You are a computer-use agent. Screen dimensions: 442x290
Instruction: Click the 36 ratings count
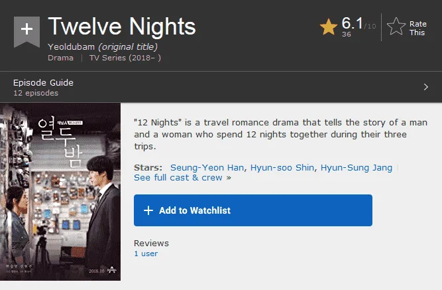click(347, 34)
